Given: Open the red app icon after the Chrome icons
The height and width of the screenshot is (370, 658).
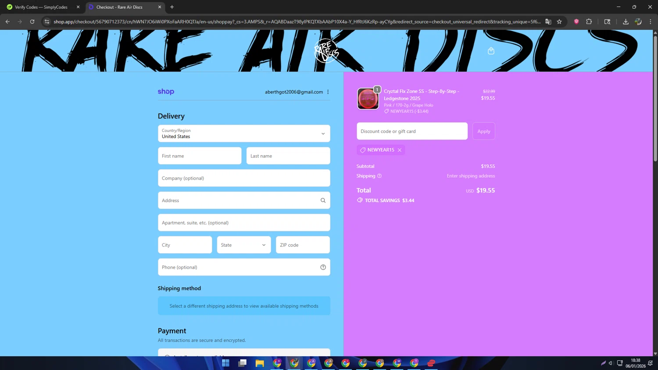Looking at the screenshot, I should pyautogui.click(x=431, y=363).
